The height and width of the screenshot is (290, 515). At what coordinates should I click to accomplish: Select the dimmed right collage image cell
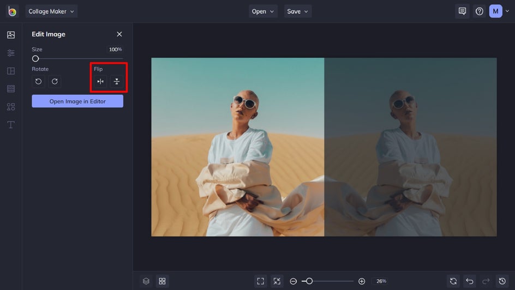click(x=411, y=147)
